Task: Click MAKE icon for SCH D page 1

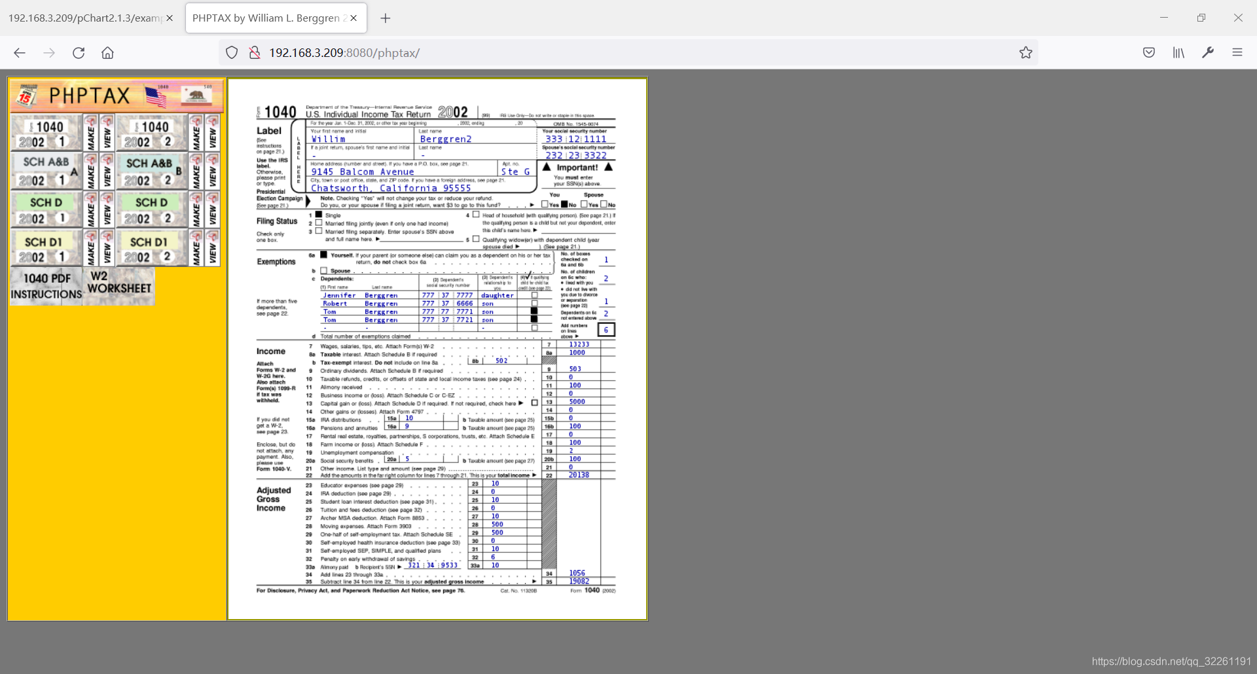Action: click(x=90, y=209)
